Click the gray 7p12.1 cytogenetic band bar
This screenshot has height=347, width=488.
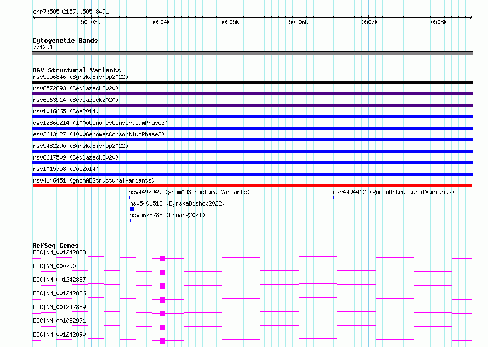coord(252,54)
